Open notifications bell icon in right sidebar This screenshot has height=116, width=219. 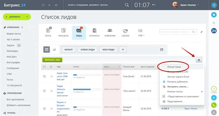(x=214, y=14)
